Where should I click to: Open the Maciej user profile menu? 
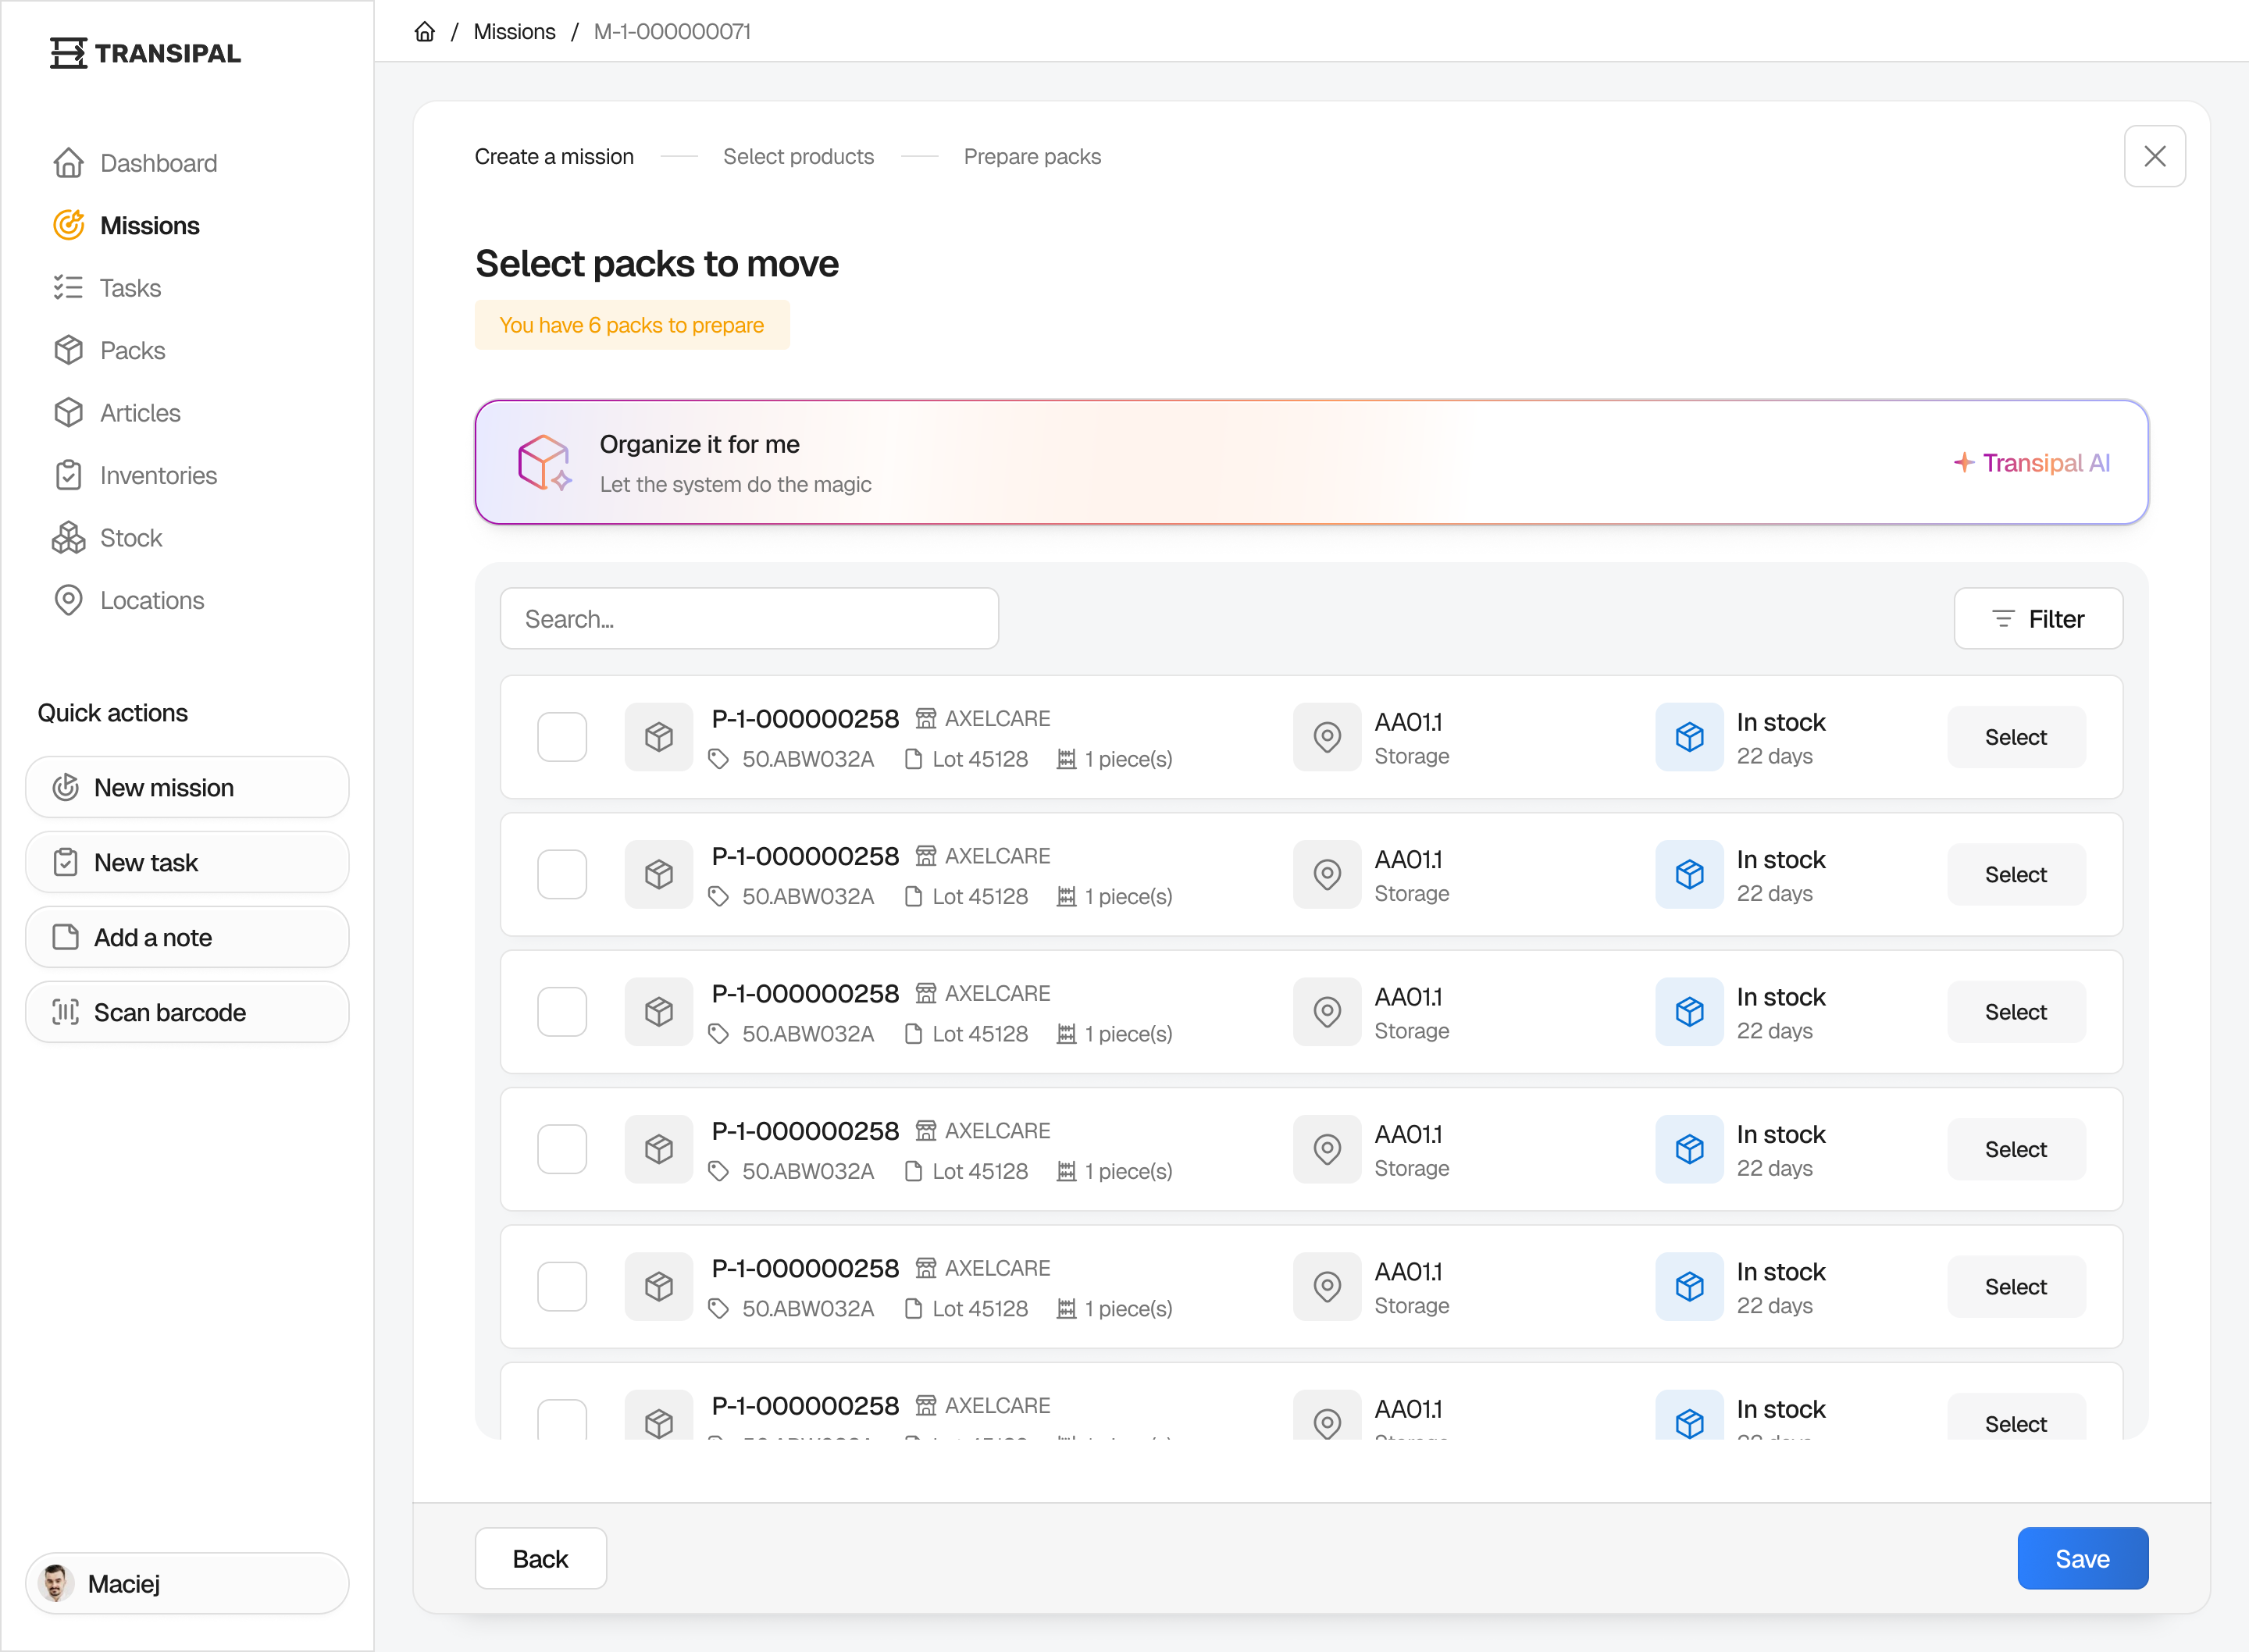[x=187, y=1583]
